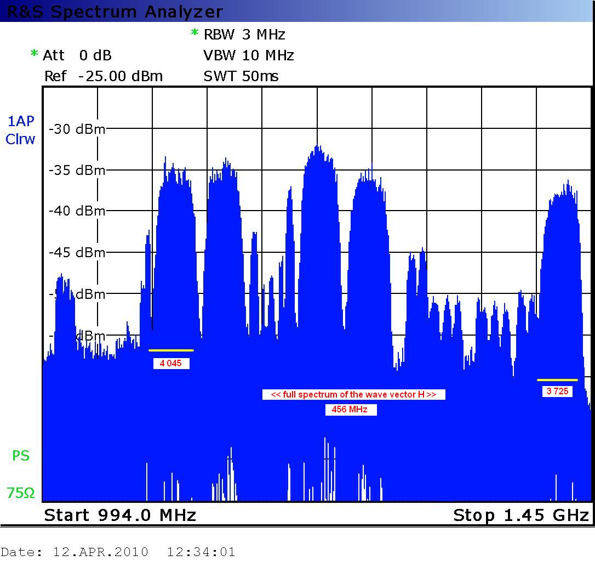Click the yellow marker line above 4 045

coord(171,350)
